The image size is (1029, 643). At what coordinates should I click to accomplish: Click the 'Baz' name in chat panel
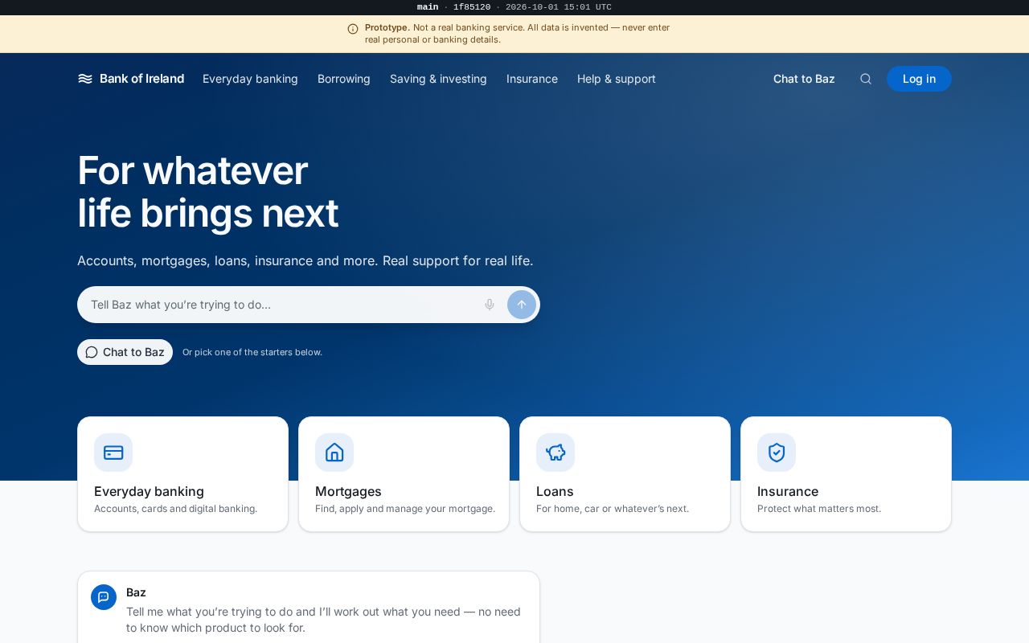tap(136, 592)
